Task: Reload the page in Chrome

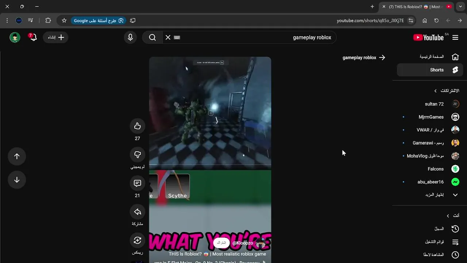Action: pos(436,20)
